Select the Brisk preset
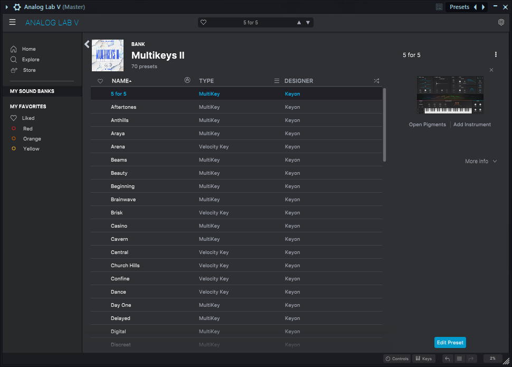Image resolution: width=512 pixels, height=367 pixels. click(x=236, y=213)
